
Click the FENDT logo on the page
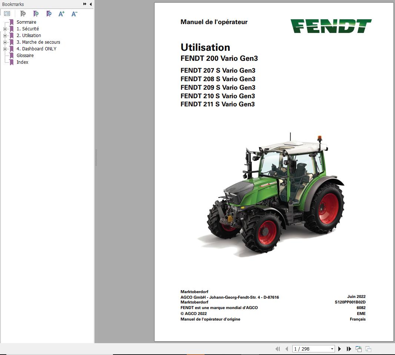click(331, 26)
